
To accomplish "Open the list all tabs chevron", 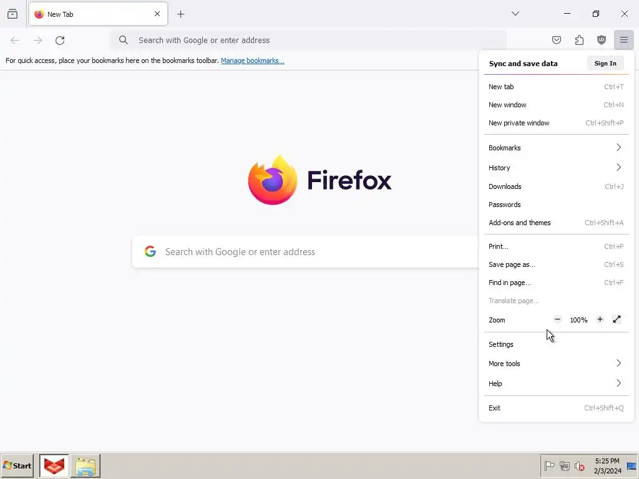I will (515, 14).
